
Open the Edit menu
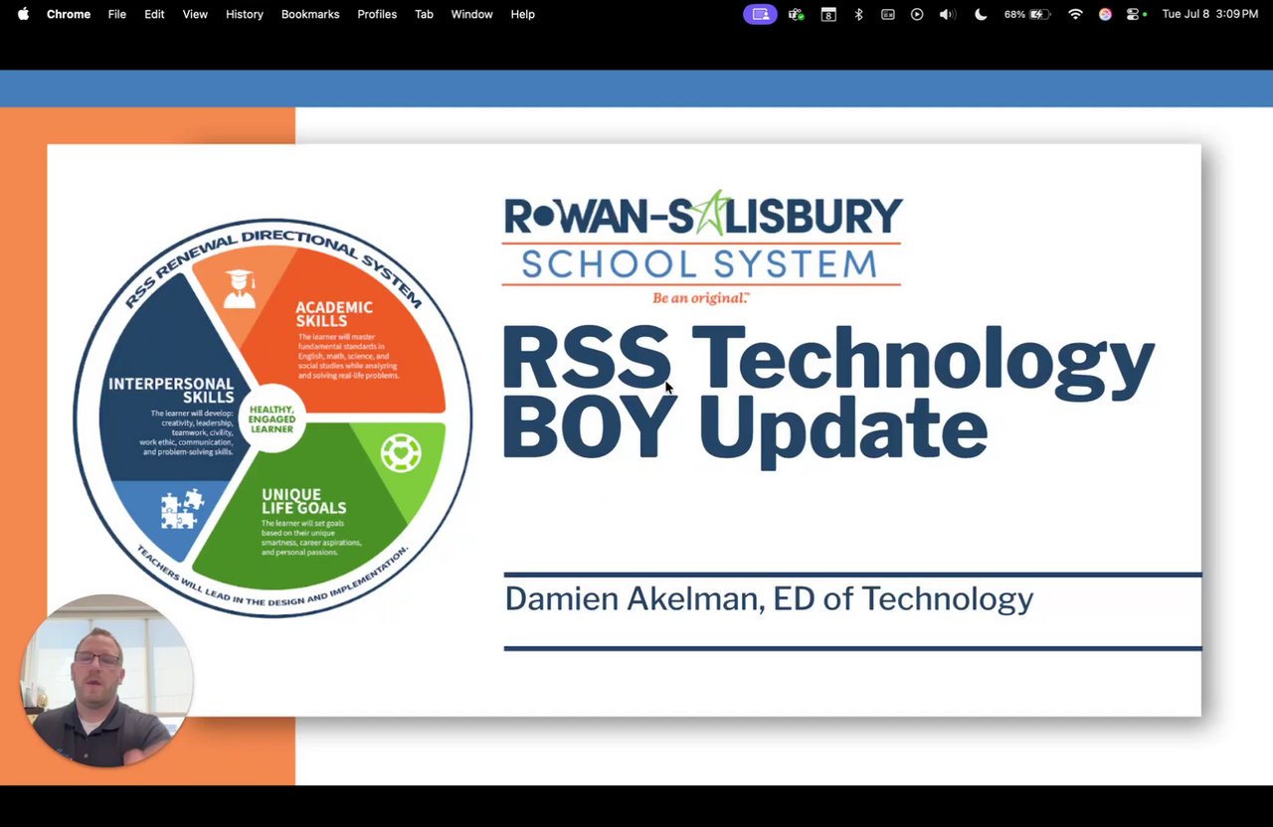point(154,14)
